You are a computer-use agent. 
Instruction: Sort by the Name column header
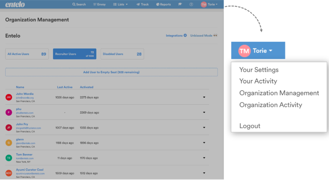pyautogui.click(x=20, y=87)
